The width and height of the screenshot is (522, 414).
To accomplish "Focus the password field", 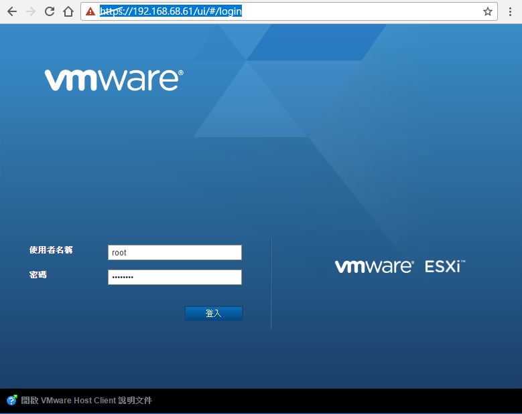I will (x=175, y=277).
